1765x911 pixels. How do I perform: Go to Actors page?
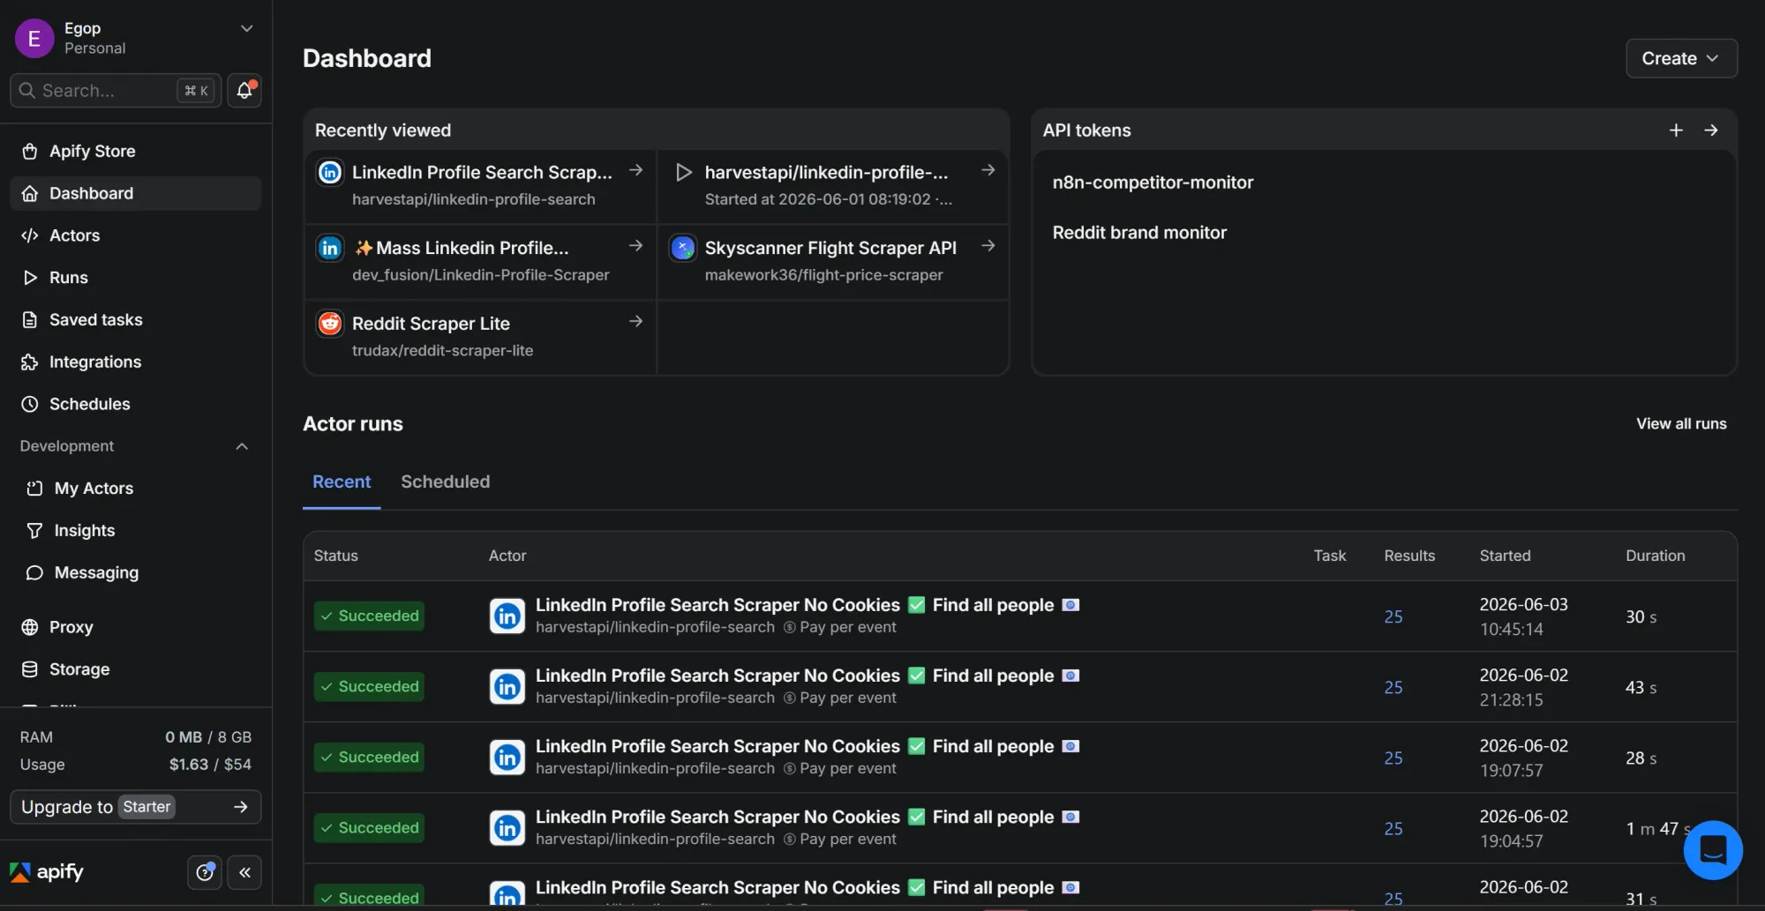(136, 235)
